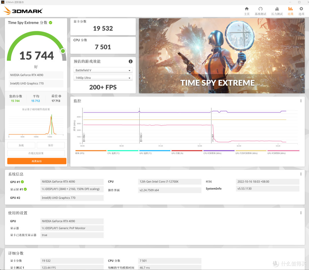
Task: Open the settings used three-dot menu
Action: coord(301,213)
